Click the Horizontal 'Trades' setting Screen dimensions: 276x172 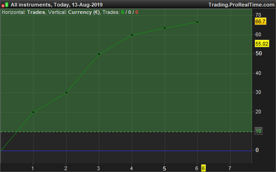tap(36, 12)
